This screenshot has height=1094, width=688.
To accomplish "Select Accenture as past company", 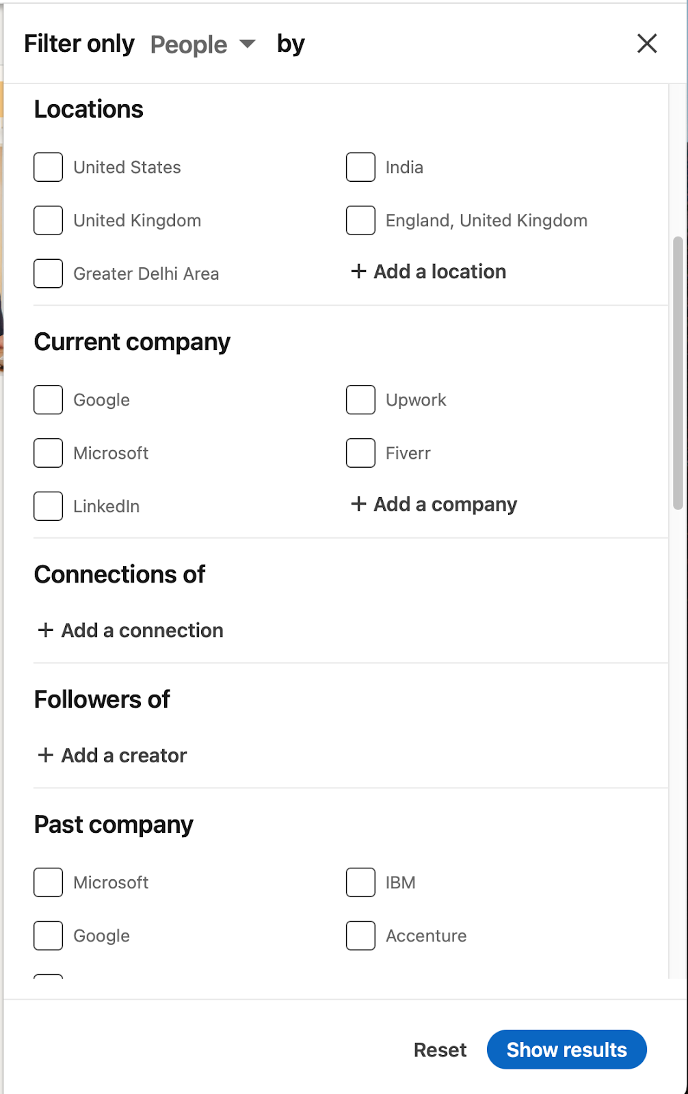I will click(x=360, y=935).
